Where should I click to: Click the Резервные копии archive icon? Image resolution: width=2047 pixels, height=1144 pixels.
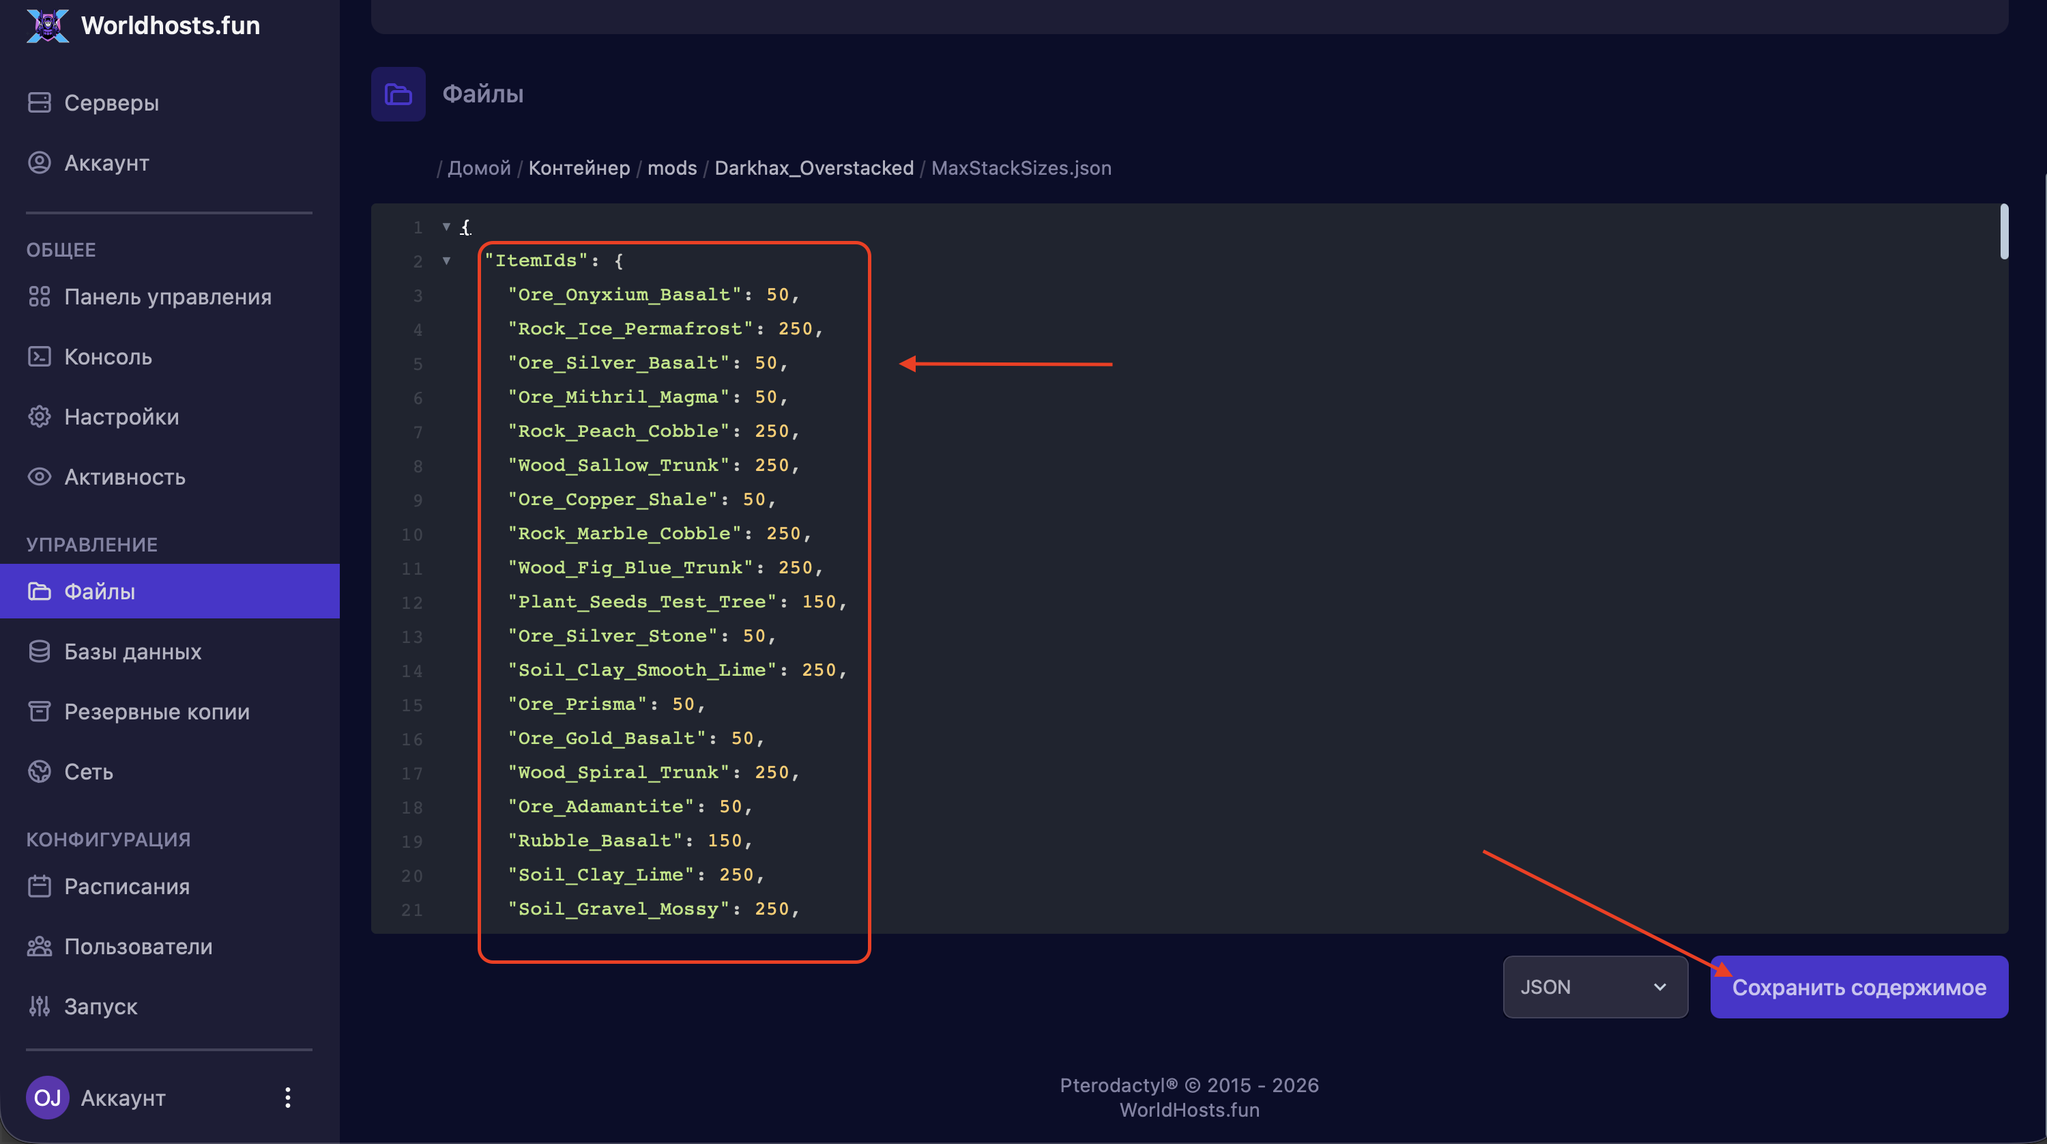click(39, 711)
